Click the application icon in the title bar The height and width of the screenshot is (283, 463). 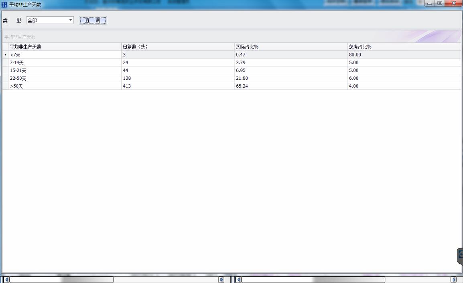(x=4, y=4)
